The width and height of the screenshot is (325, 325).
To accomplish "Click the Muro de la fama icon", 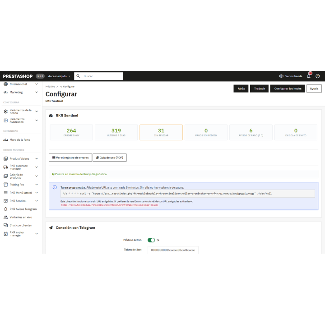I will [x=5, y=140].
